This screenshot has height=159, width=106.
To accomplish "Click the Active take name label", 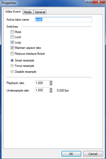I will (x=18, y=20).
